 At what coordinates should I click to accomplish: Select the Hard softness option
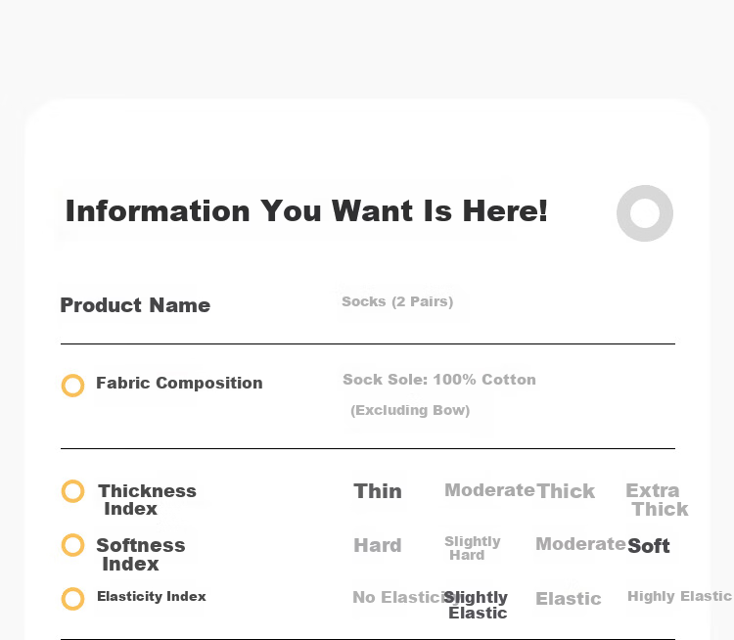[x=378, y=545]
